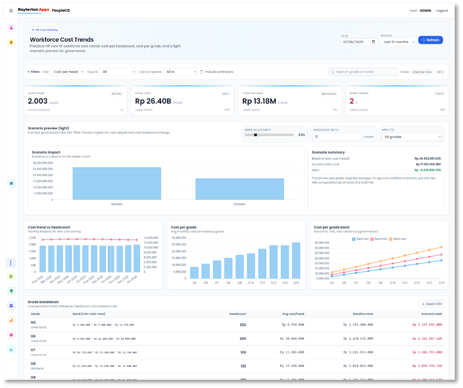Export the grade breakdown as CSV
The width and height of the screenshot is (463, 388).
pos(431,303)
